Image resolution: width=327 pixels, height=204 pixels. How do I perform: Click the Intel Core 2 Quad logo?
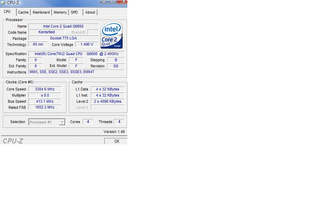(x=112, y=35)
